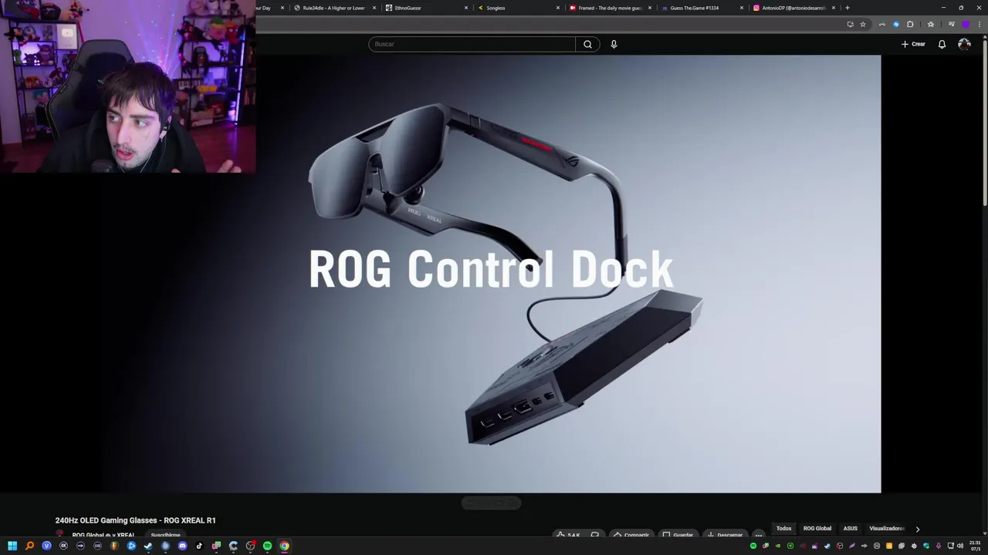This screenshot has width=988, height=555.
Task: Switch to Guess The.Game #1334 tab
Action: tap(702, 8)
